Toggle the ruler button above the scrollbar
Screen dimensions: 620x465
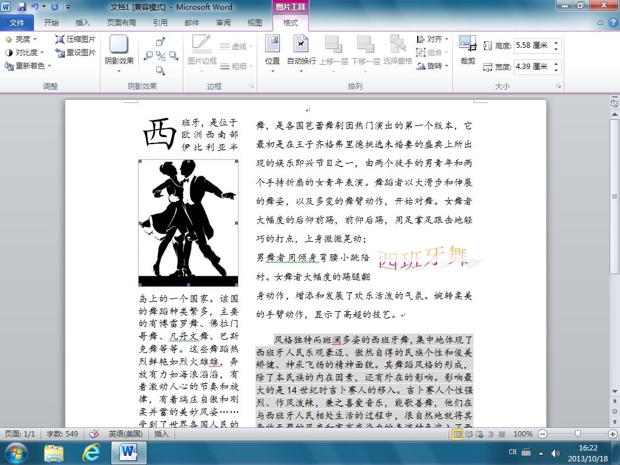[615, 104]
